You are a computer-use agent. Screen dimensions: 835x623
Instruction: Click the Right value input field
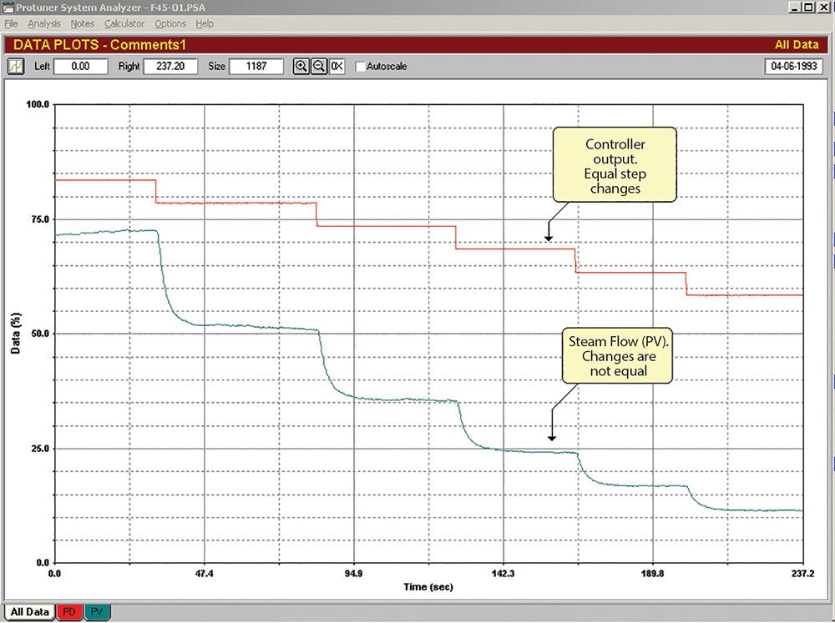(170, 66)
